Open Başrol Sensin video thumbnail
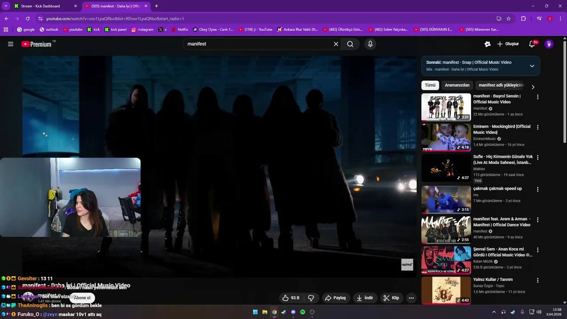This screenshot has width=567, height=319. [446, 107]
